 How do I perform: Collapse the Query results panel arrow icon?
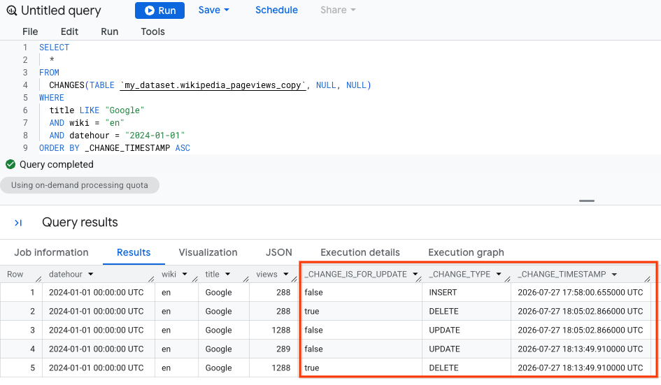18,222
